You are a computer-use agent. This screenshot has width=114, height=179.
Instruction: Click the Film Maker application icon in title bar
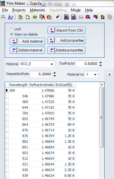[3, 3]
